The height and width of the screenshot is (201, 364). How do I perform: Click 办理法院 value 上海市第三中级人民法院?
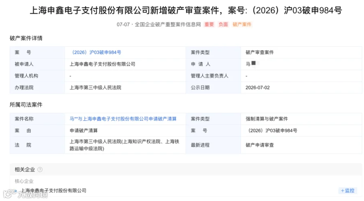pyautogui.click(x=95, y=88)
